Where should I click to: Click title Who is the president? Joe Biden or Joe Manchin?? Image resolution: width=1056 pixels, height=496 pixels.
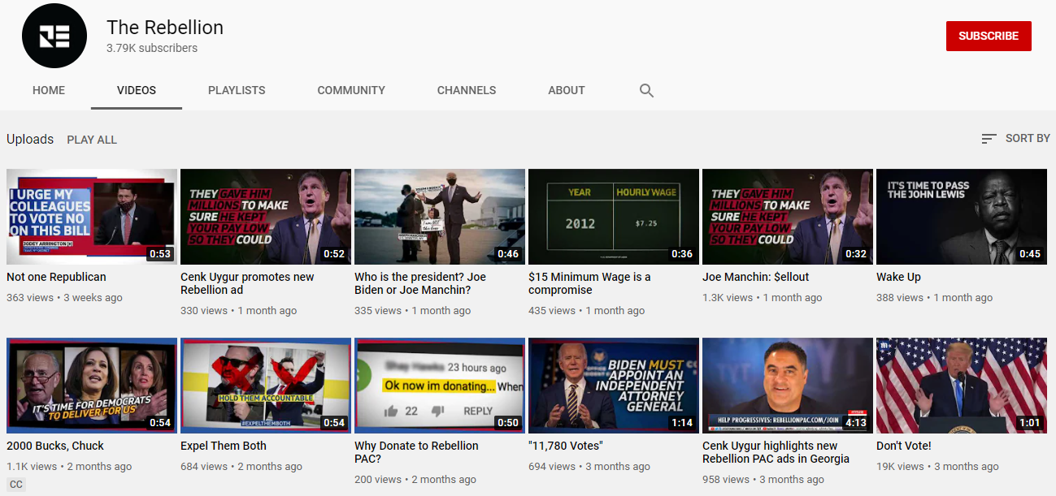pyautogui.click(x=420, y=283)
